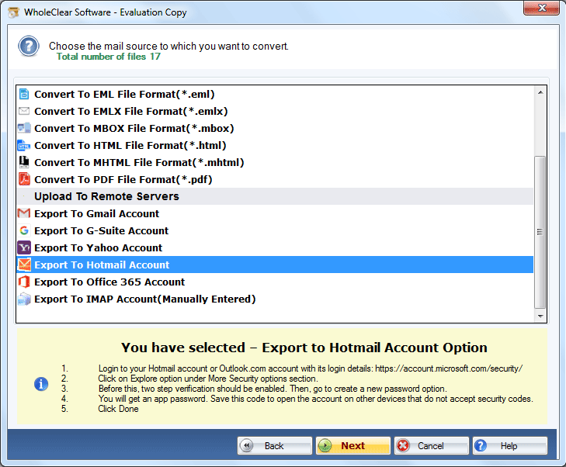This screenshot has width=566, height=467.
Task: Open Help with the Help button
Action: [509, 446]
